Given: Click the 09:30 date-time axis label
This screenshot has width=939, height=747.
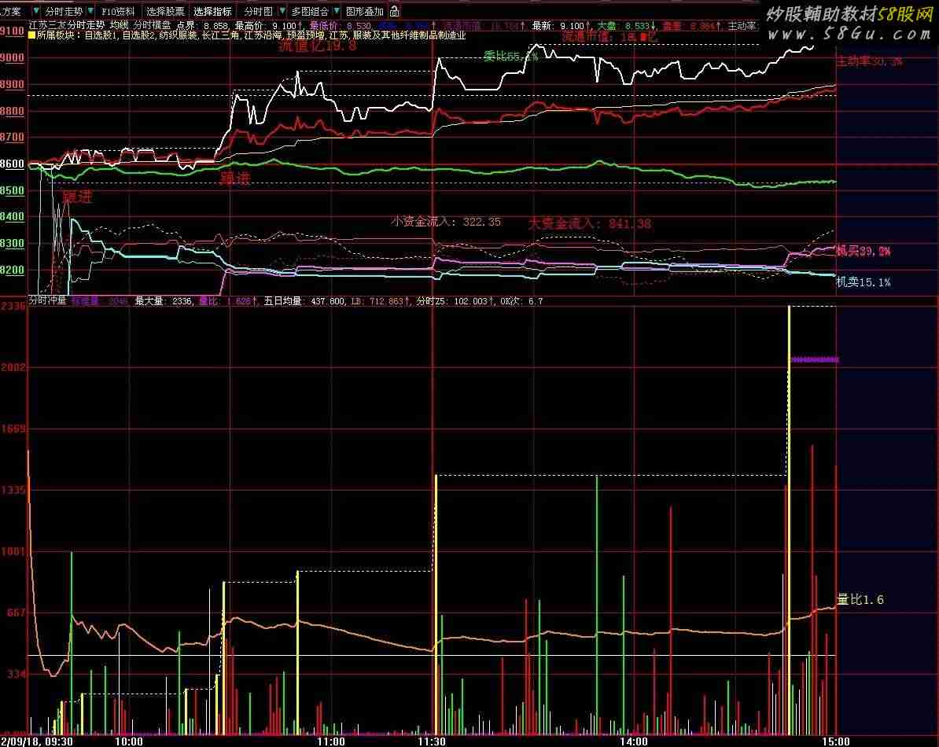Looking at the screenshot, I should pyautogui.click(x=36, y=741).
